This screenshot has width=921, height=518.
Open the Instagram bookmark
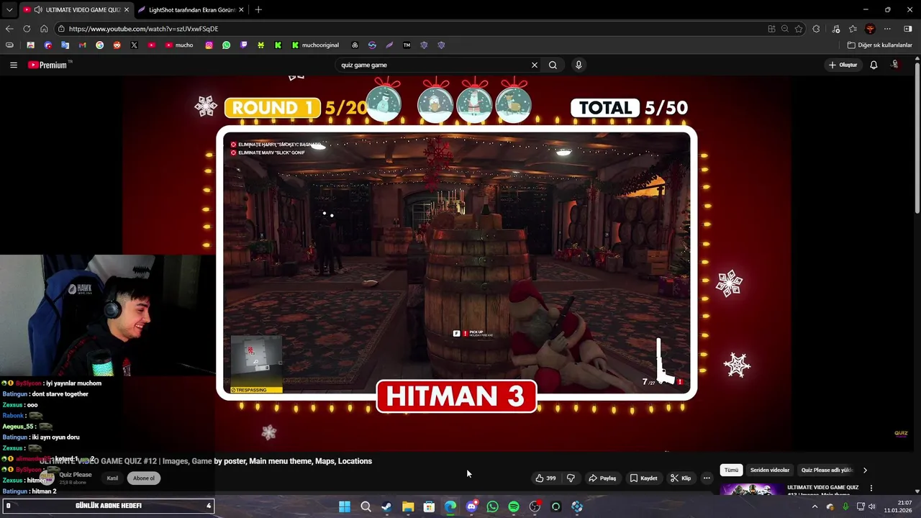click(209, 45)
